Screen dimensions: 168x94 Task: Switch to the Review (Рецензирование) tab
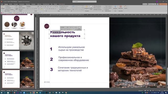point(46,4)
